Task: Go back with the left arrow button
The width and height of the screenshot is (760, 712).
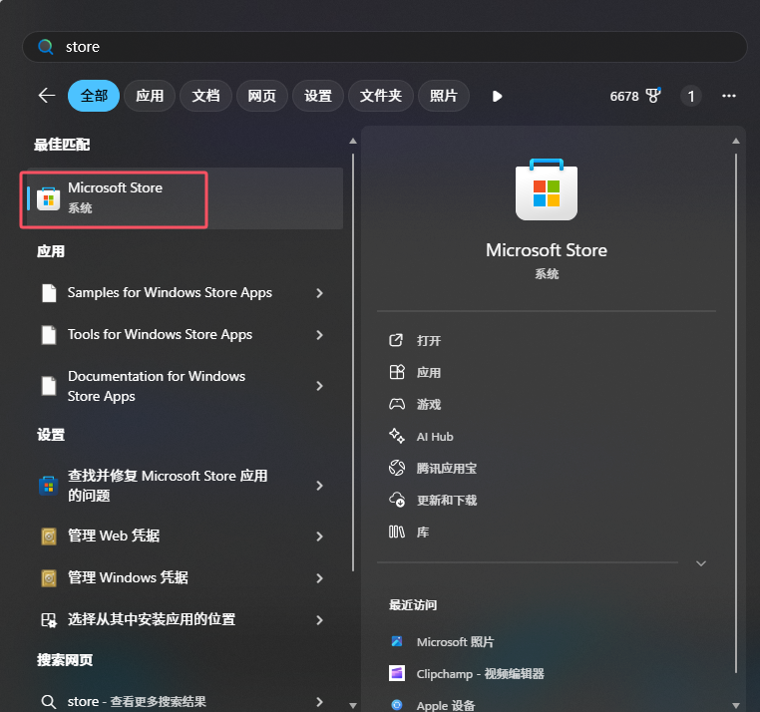Action: coord(47,96)
